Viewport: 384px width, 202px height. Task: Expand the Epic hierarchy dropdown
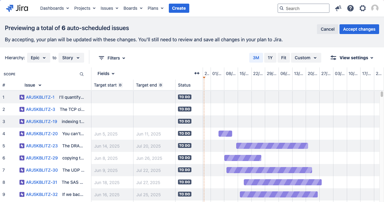[x=38, y=58]
